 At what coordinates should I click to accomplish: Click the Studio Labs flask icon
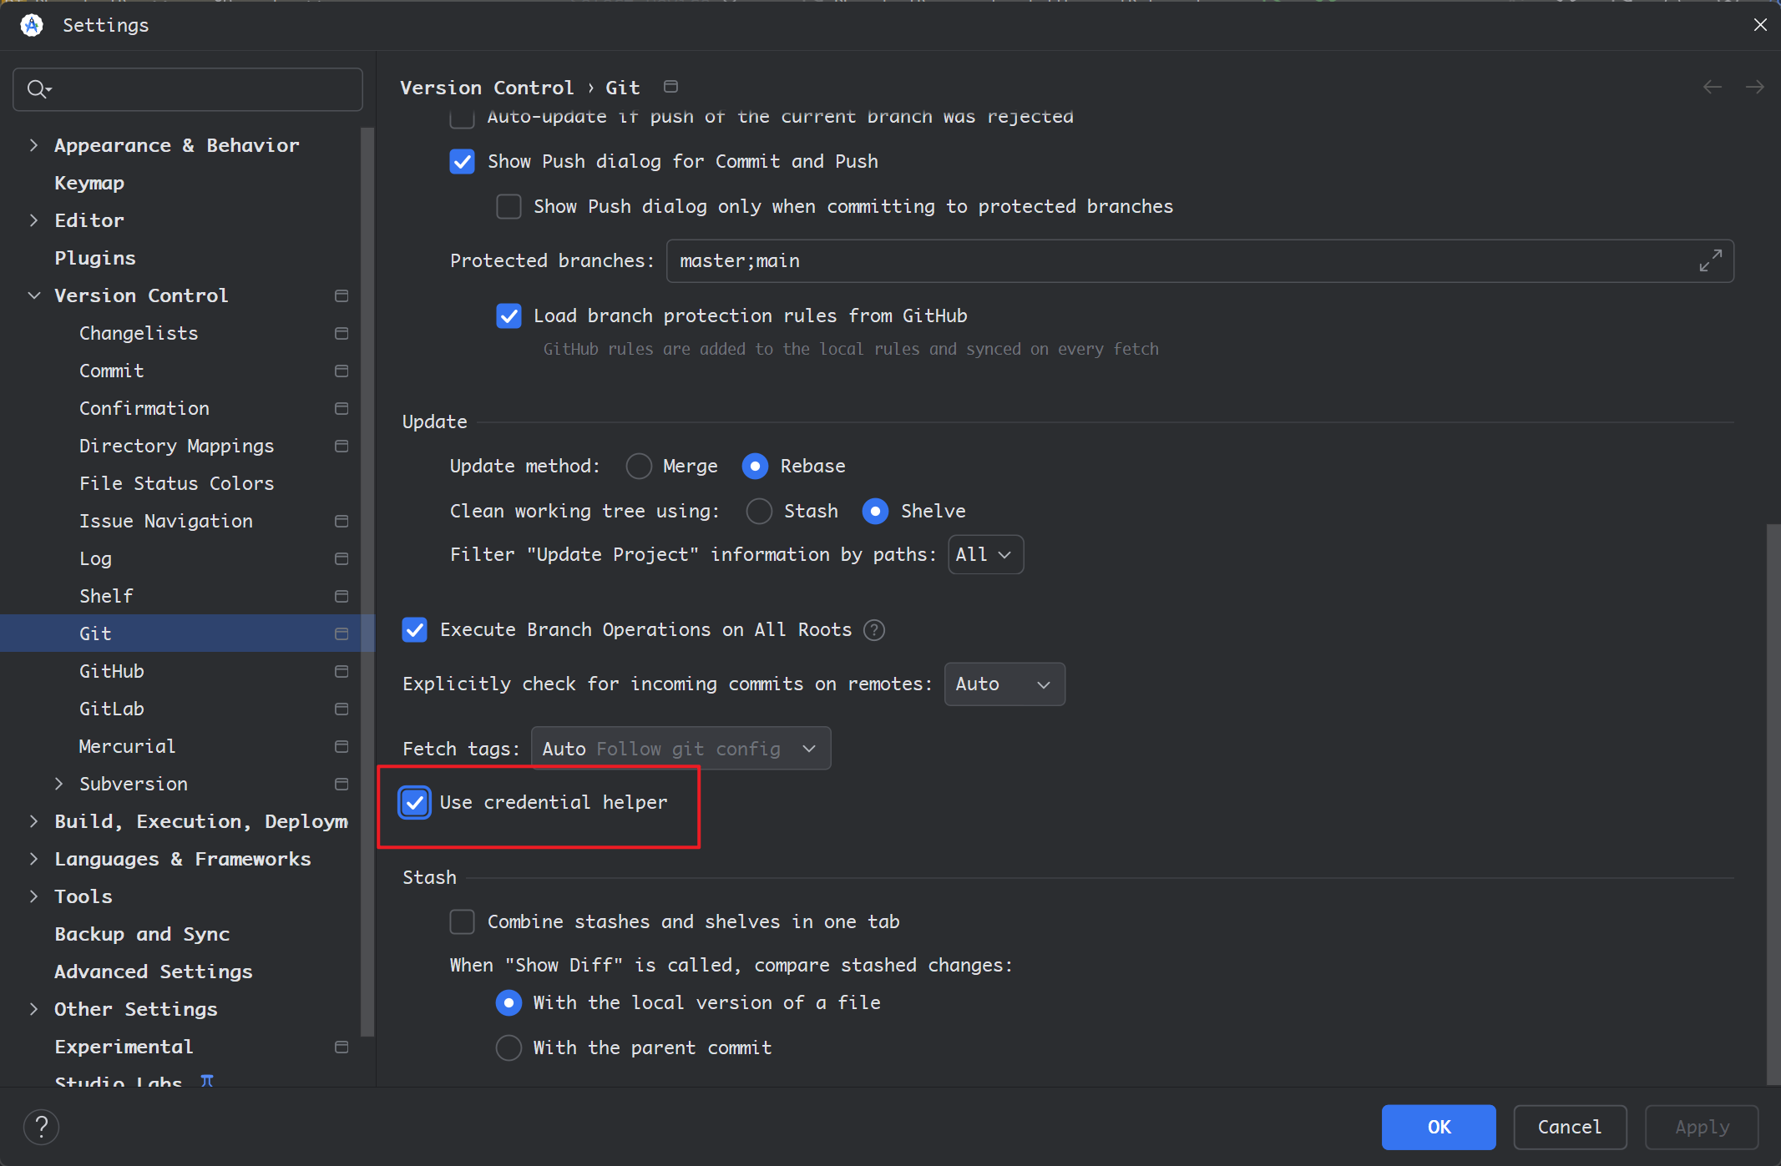pos(207,1080)
